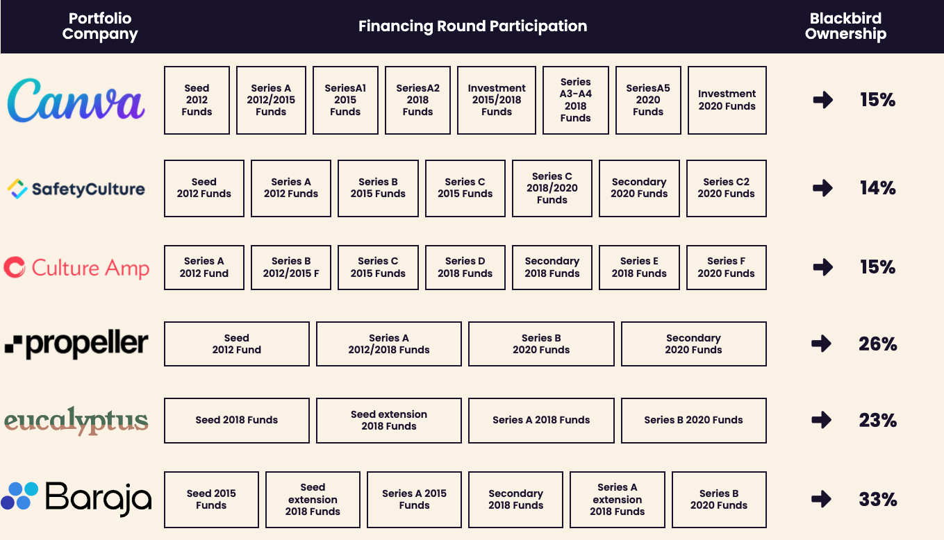Click Eucalyptus Seed extension 2018 Funds box
This screenshot has height=540, width=944.
[388, 421]
